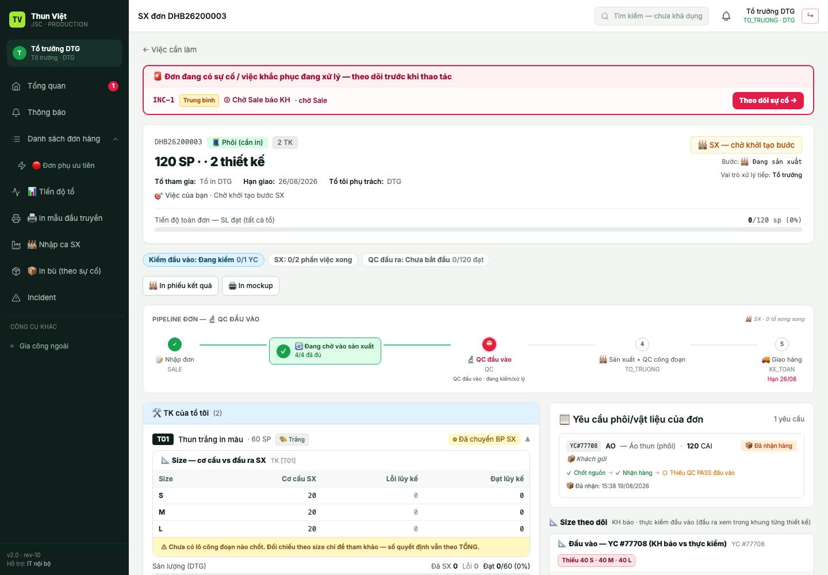Click the Đã nhận hàng badge
Viewport: 828px width, 575px height.
point(769,446)
